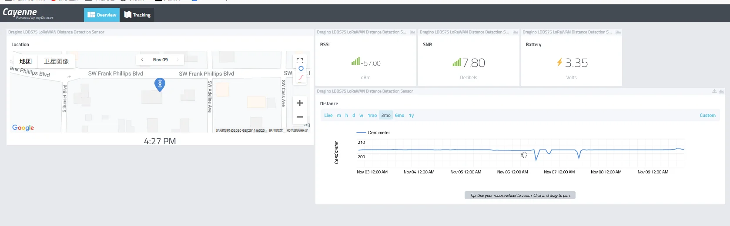Advance to the date after Nov 09

178,60
